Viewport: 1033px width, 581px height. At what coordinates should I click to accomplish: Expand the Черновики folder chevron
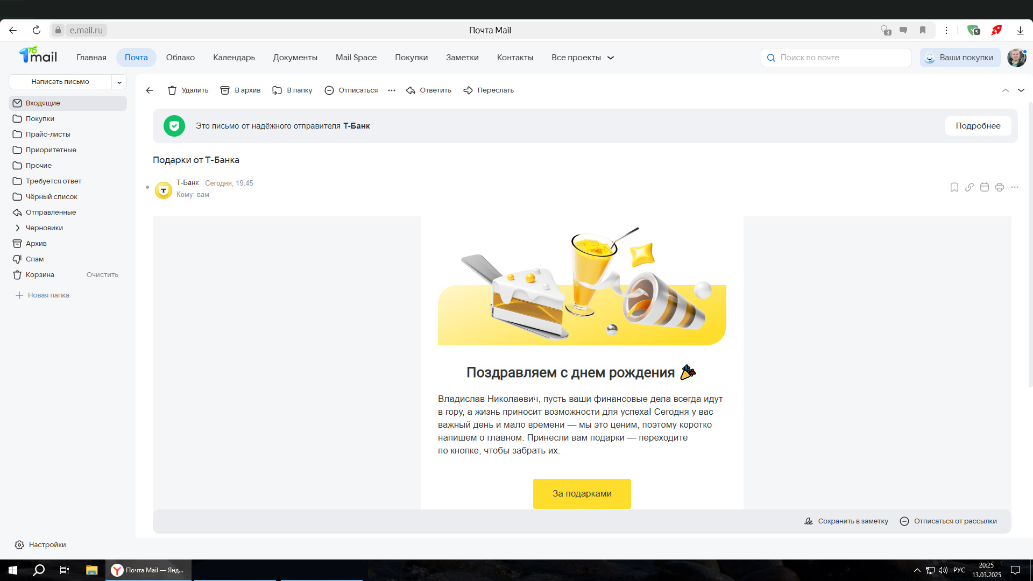(17, 228)
